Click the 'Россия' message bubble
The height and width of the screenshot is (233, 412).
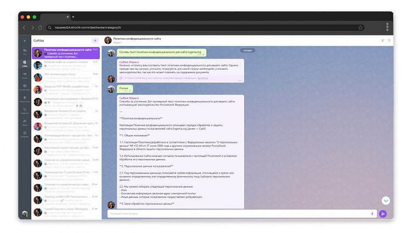coord(125,89)
